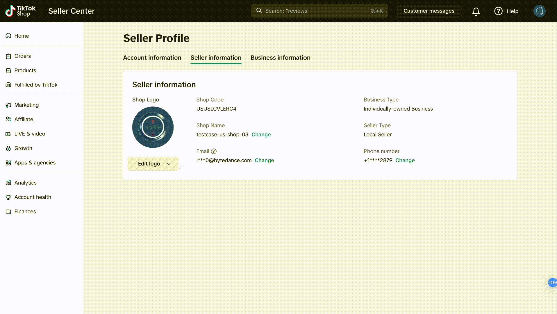Open the user avatar in the top bar
557x314 pixels.
[x=539, y=11]
